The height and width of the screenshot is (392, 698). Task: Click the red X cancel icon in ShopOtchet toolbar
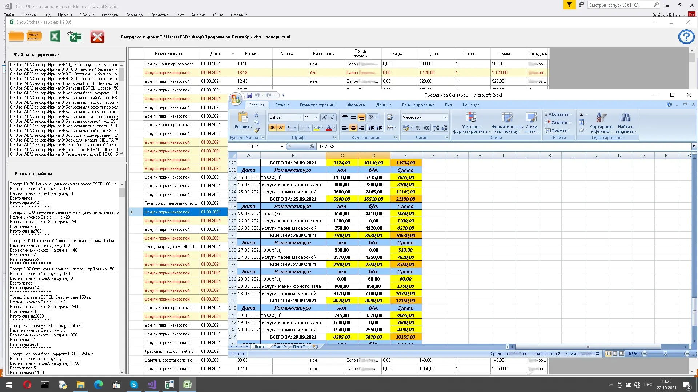click(97, 37)
